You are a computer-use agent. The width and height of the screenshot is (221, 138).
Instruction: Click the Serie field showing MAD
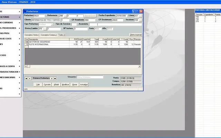coord(98,29)
